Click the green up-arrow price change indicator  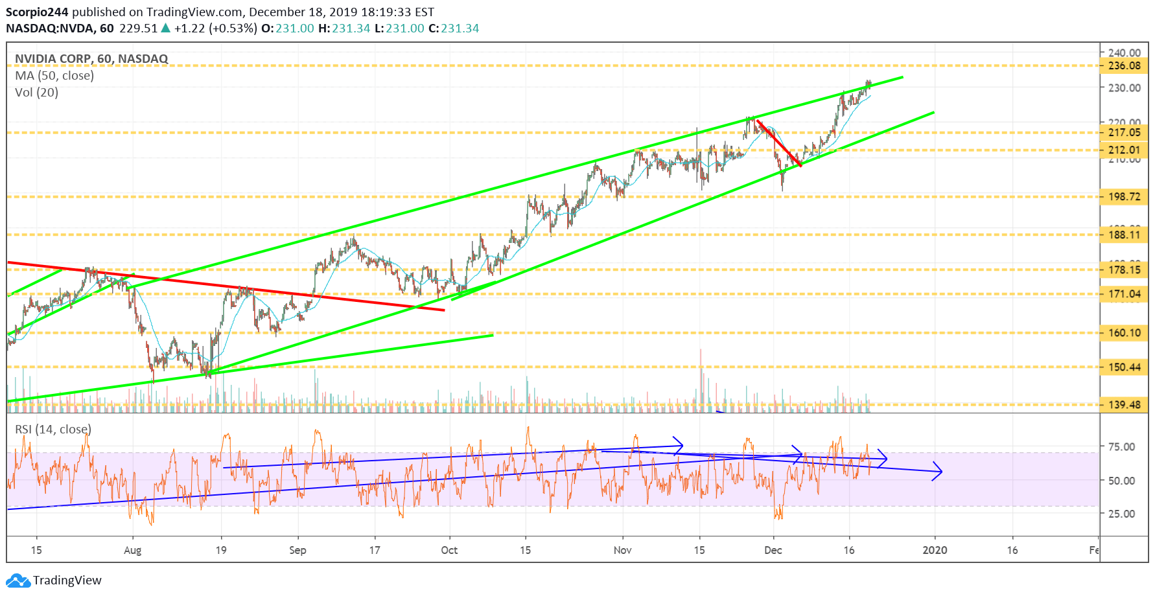tap(166, 28)
